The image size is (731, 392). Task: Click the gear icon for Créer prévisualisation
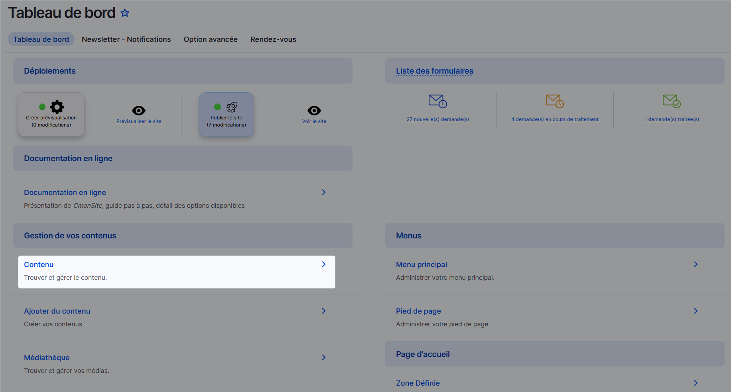(x=57, y=107)
